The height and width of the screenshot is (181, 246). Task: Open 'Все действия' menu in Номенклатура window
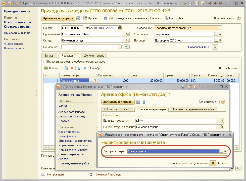click(208, 102)
